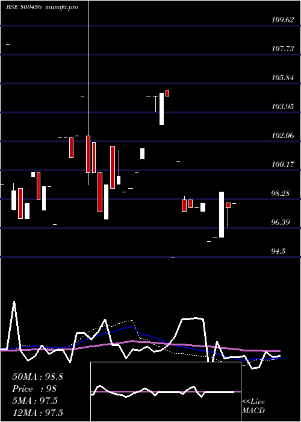Click the 50MA : 98.8 readout
This screenshot has width=301, height=422.
click(x=37, y=377)
